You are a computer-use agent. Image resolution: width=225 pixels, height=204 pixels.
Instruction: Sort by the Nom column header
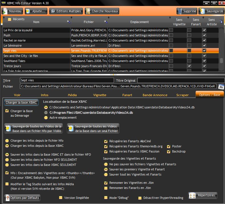point(36,22)
